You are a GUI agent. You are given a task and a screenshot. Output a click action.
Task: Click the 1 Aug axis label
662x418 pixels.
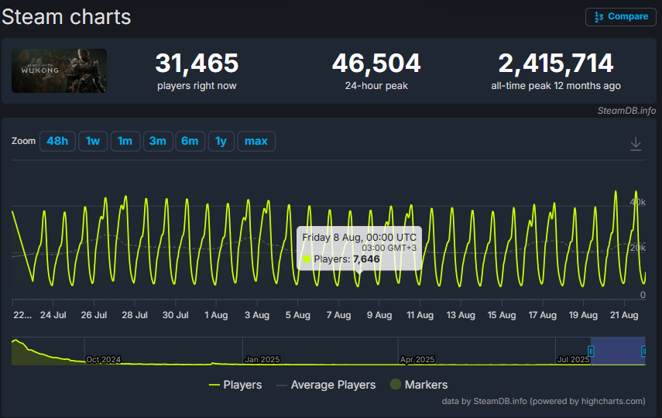[216, 315]
